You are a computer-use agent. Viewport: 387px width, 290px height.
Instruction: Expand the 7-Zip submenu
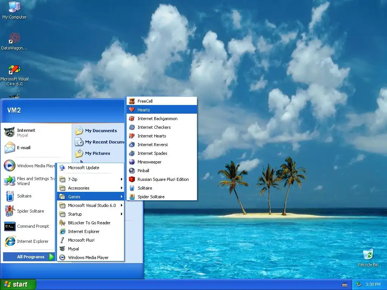point(91,179)
